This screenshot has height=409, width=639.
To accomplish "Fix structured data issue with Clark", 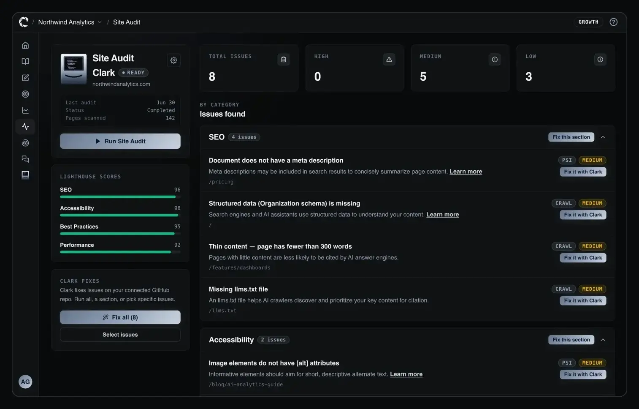I will (x=583, y=215).
